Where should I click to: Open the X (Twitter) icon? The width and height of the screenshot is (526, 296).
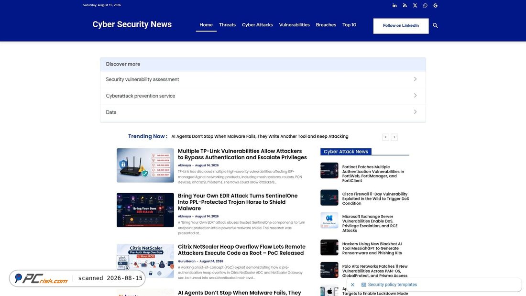[x=415, y=5]
